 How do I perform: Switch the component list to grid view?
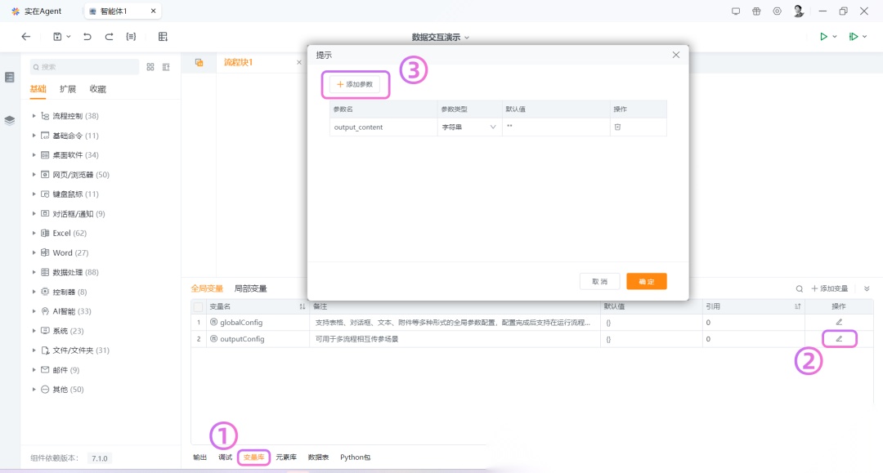150,67
